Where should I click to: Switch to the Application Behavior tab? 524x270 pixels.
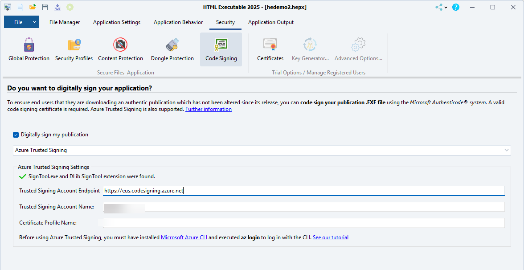point(178,22)
